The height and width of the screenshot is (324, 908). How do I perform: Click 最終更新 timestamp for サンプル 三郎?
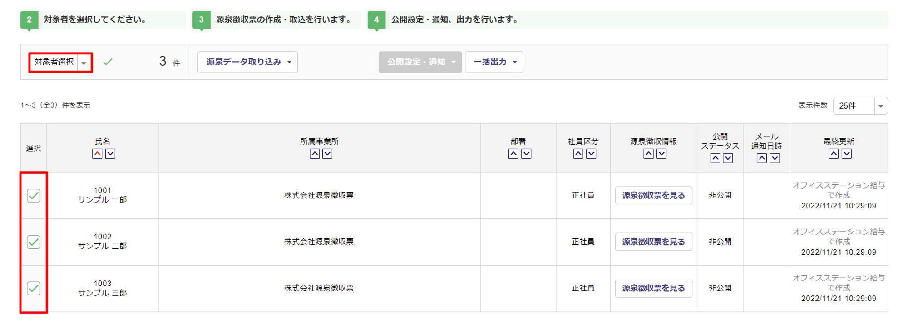pyautogui.click(x=839, y=298)
